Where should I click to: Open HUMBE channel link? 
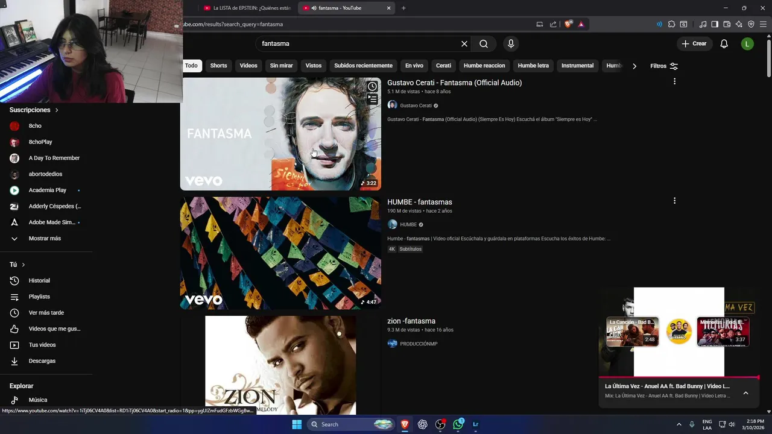[408, 225]
